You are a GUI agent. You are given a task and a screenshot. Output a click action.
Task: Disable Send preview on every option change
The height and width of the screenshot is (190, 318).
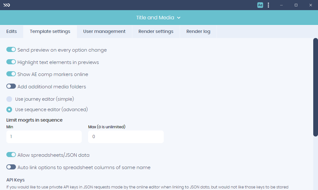[11, 50]
